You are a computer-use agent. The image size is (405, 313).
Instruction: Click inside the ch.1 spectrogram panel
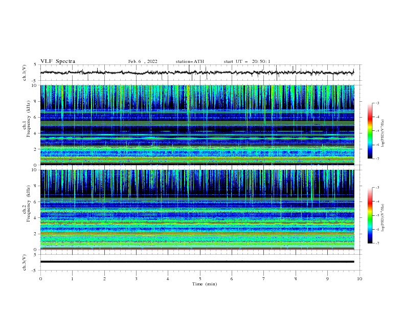(197, 125)
